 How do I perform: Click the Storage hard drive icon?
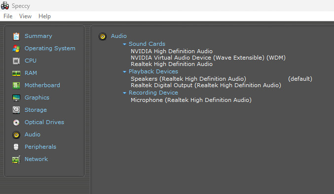[16, 110]
